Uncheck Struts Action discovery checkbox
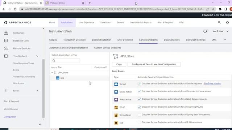Screen dimensions: 232x130 pos(139,91)
